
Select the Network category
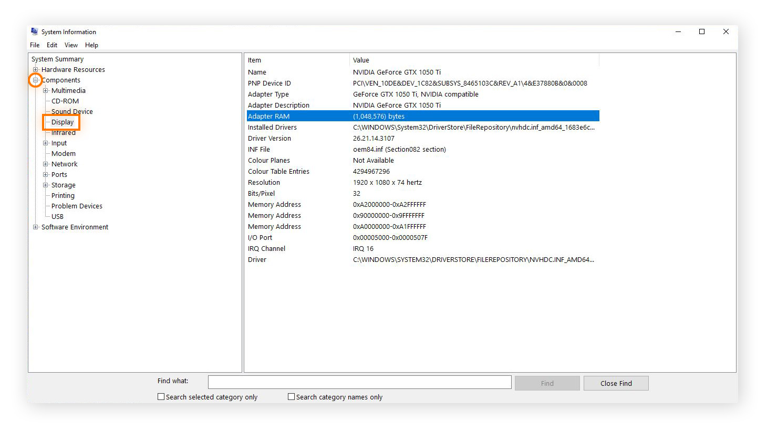coord(64,164)
